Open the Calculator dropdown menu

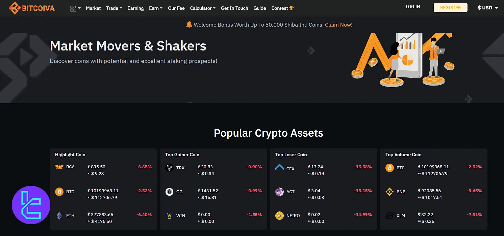[x=202, y=8]
